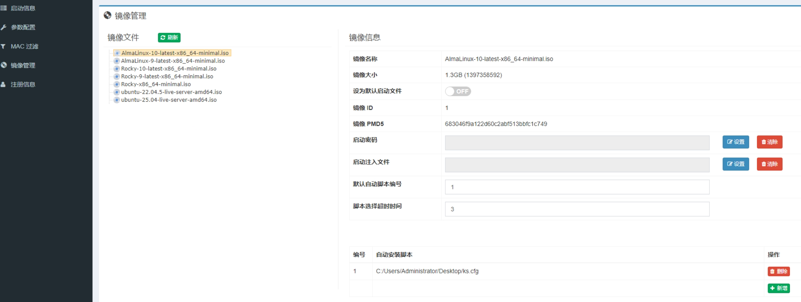801x302 pixels.
Task: Add a new install script with 新增
Action: click(779, 288)
